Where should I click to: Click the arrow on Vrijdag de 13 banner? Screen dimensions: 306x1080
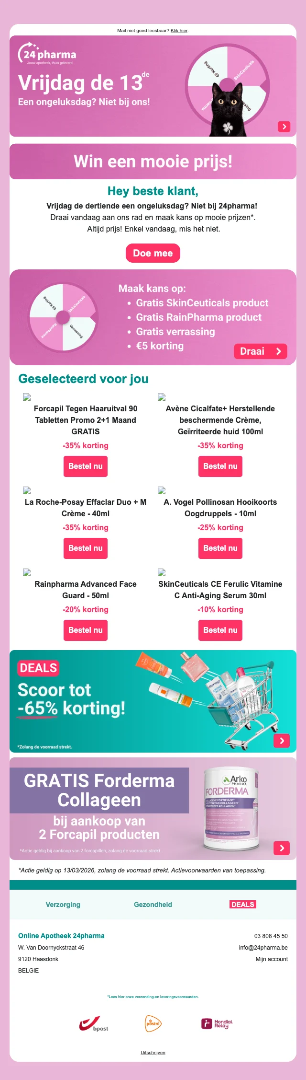click(x=284, y=127)
